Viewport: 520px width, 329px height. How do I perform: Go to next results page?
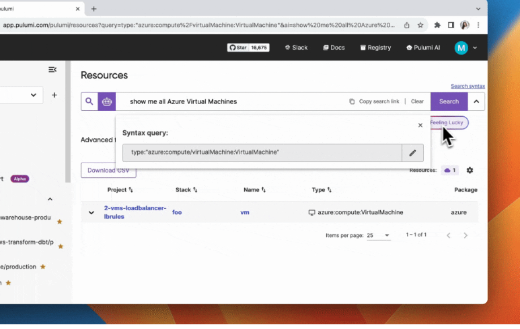click(x=466, y=235)
